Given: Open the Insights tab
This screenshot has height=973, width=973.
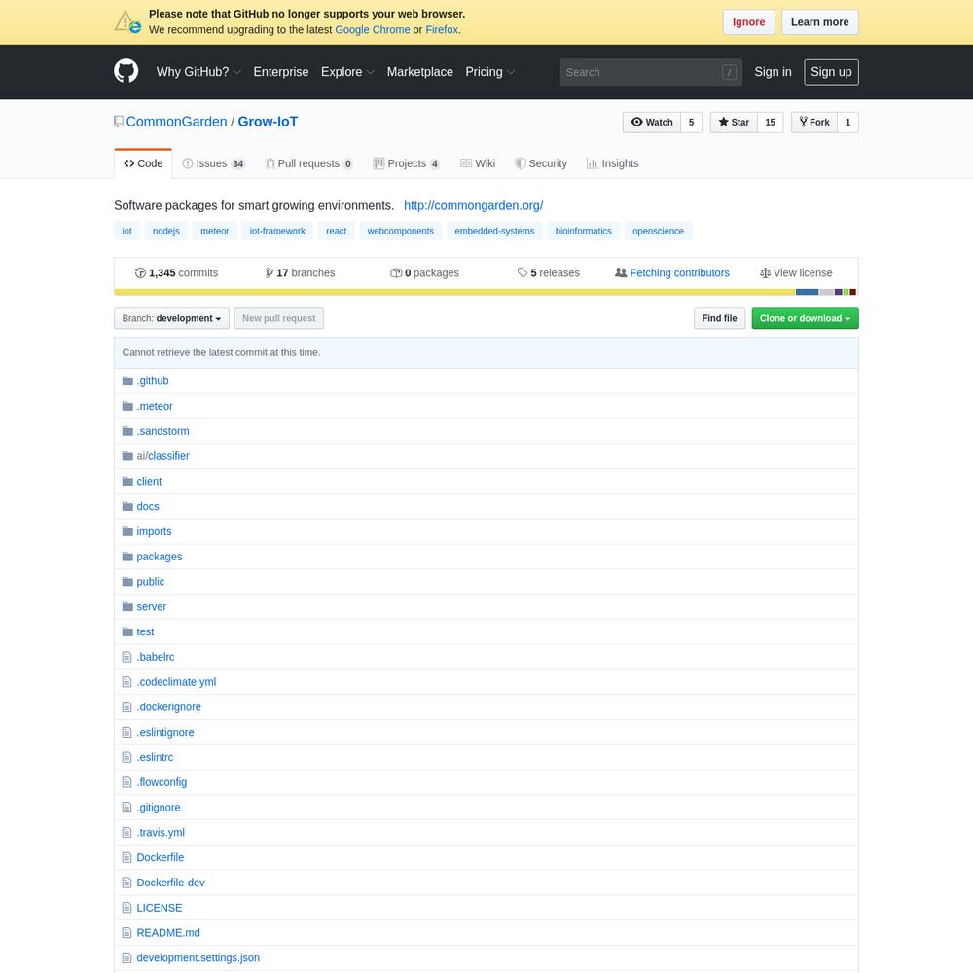Looking at the screenshot, I should (x=612, y=163).
